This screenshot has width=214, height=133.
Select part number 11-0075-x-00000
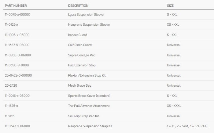pyautogui.click(x=17, y=14)
